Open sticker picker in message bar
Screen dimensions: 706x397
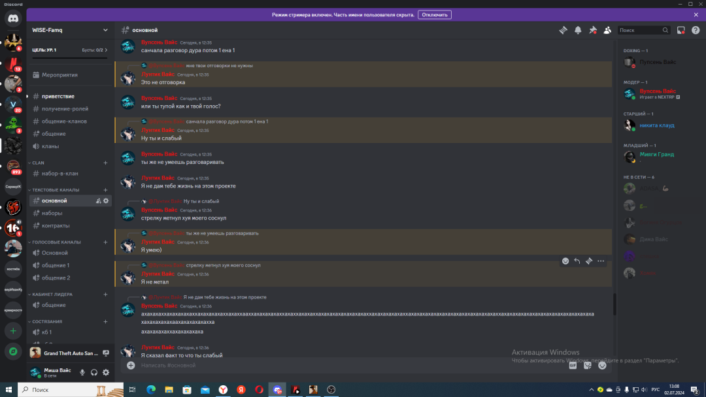tap(588, 366)
